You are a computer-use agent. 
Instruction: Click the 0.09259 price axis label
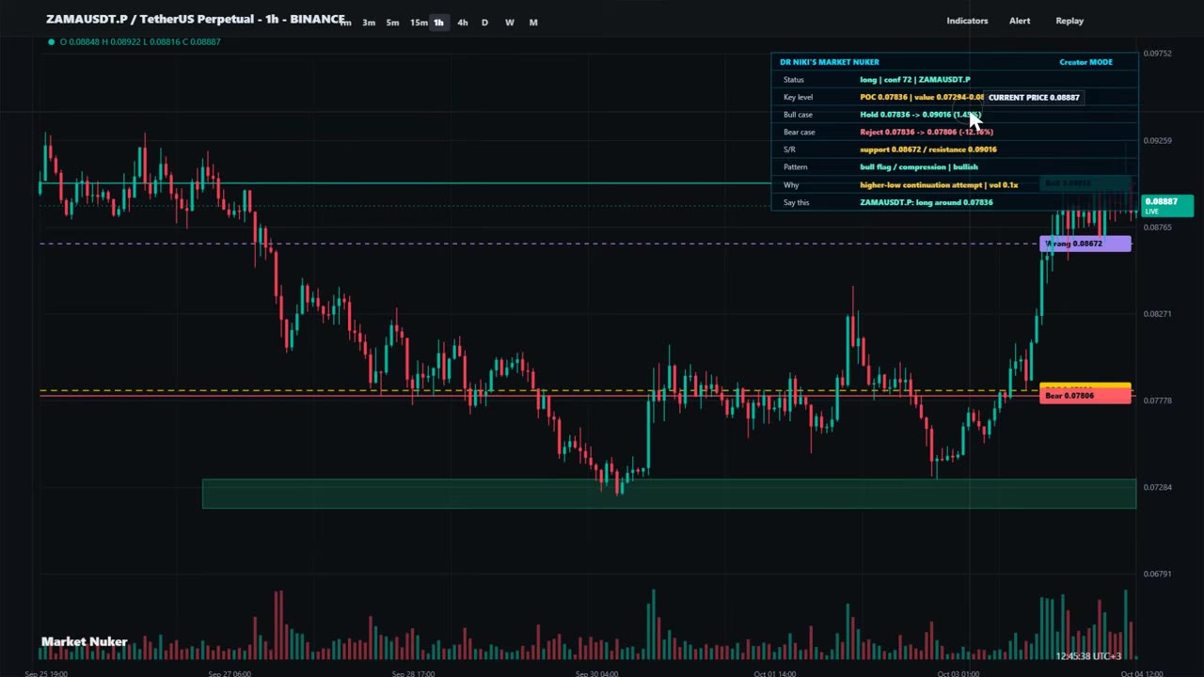pyautogui.click(x=1157, y=141)
